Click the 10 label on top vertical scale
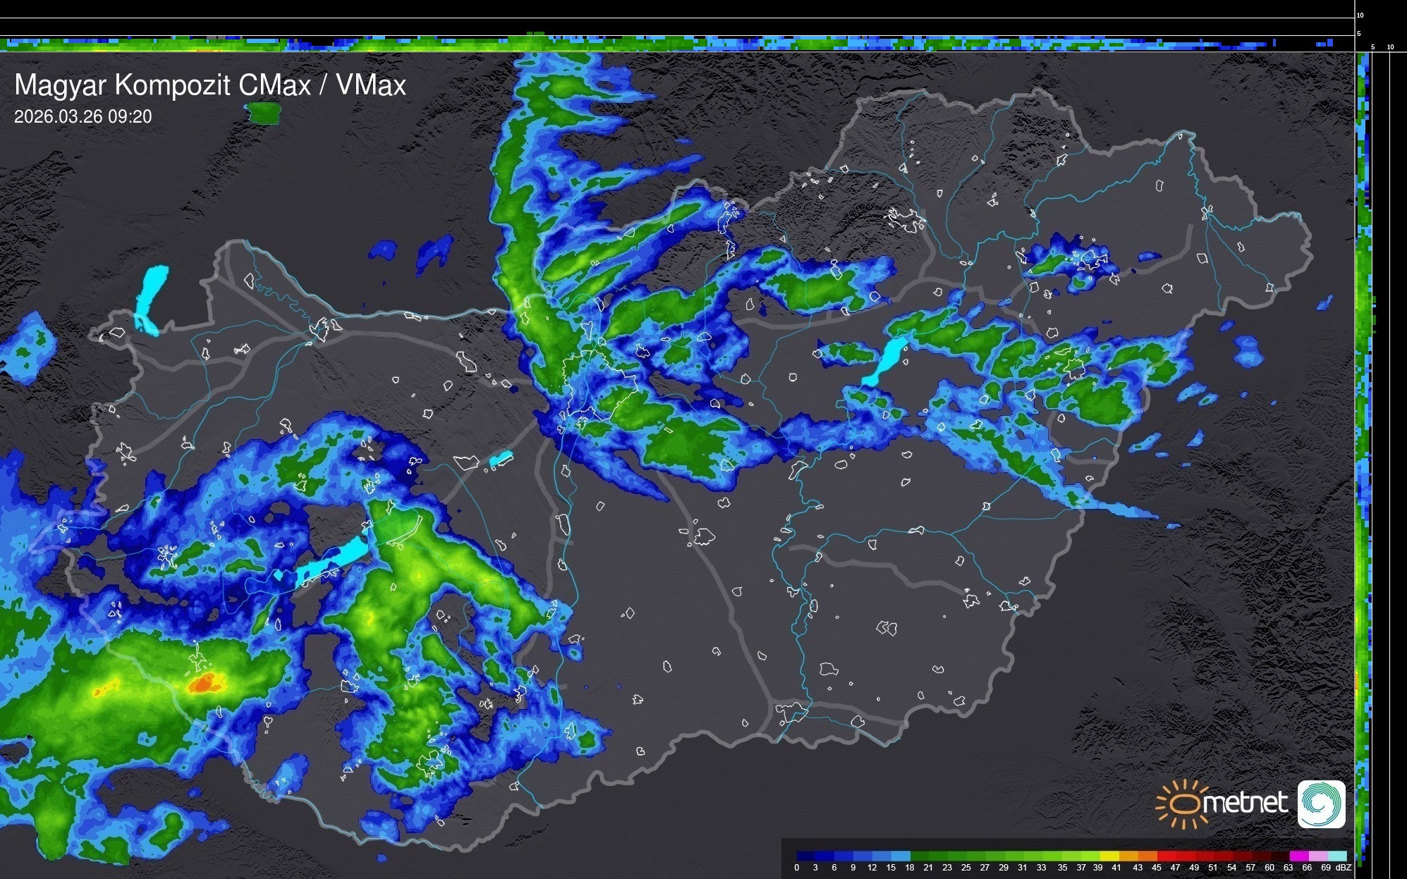 [1360, 15]
